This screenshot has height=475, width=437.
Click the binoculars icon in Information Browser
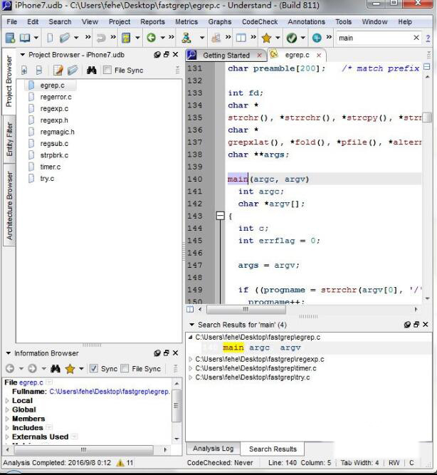click(55, 369)
